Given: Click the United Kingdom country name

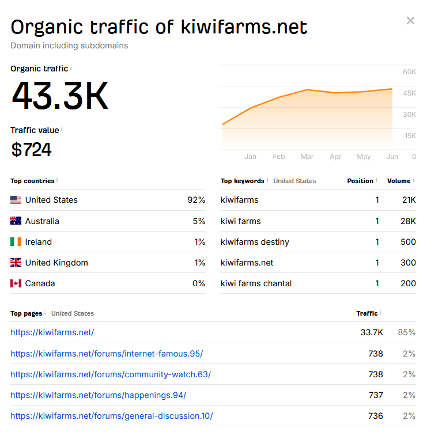Looking at the screenshot, I should tap(56, 263).
